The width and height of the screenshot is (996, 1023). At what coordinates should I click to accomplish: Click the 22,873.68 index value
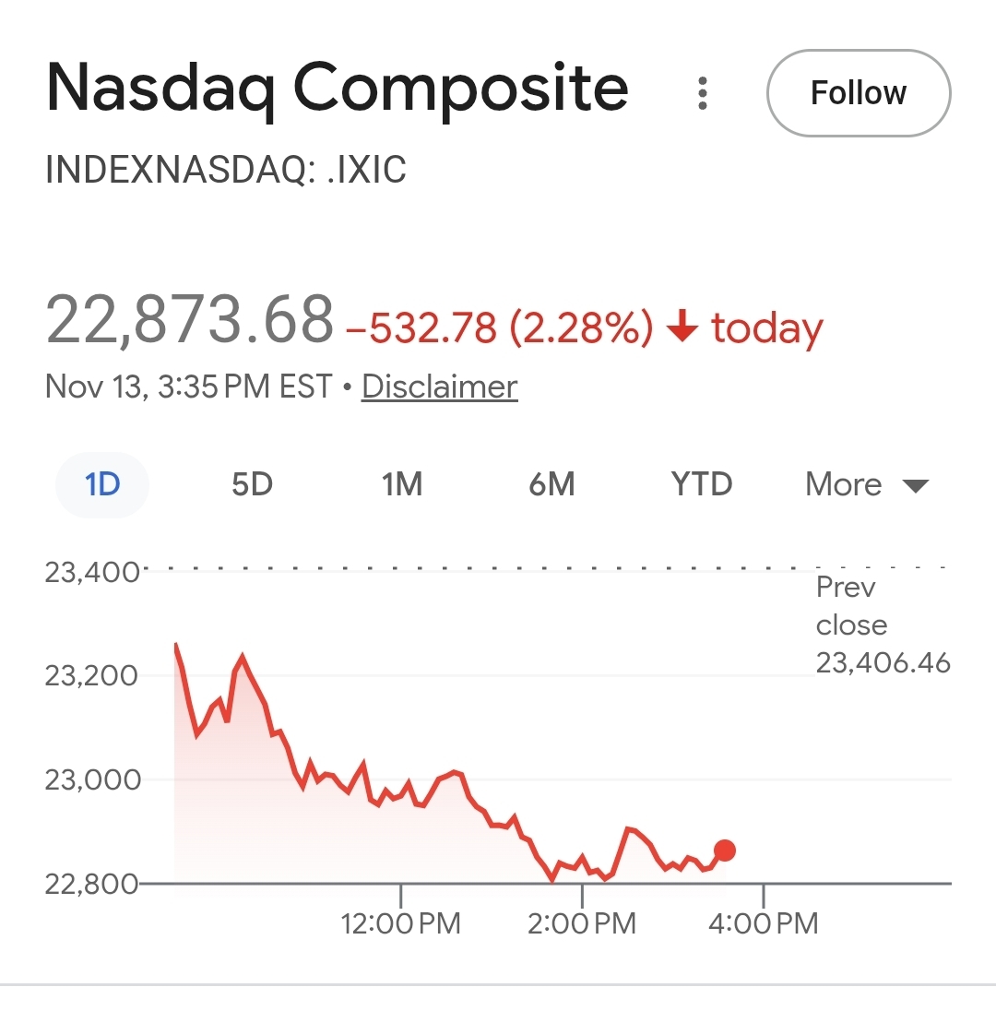tap(189, 320)
